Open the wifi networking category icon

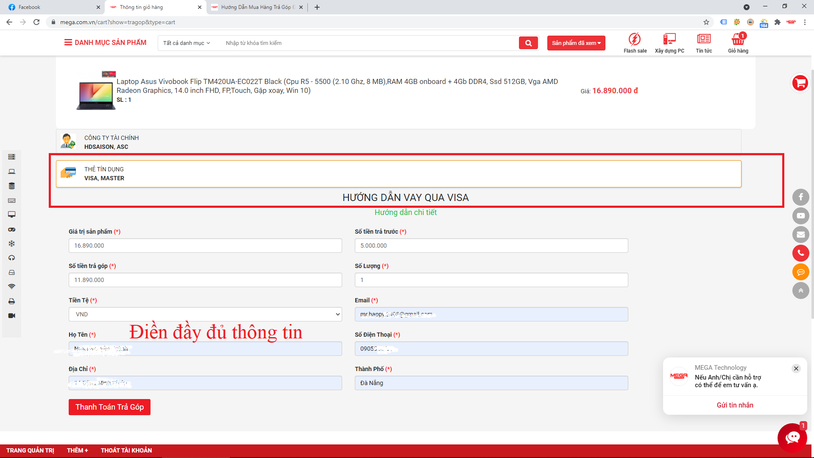click(11, 287)
